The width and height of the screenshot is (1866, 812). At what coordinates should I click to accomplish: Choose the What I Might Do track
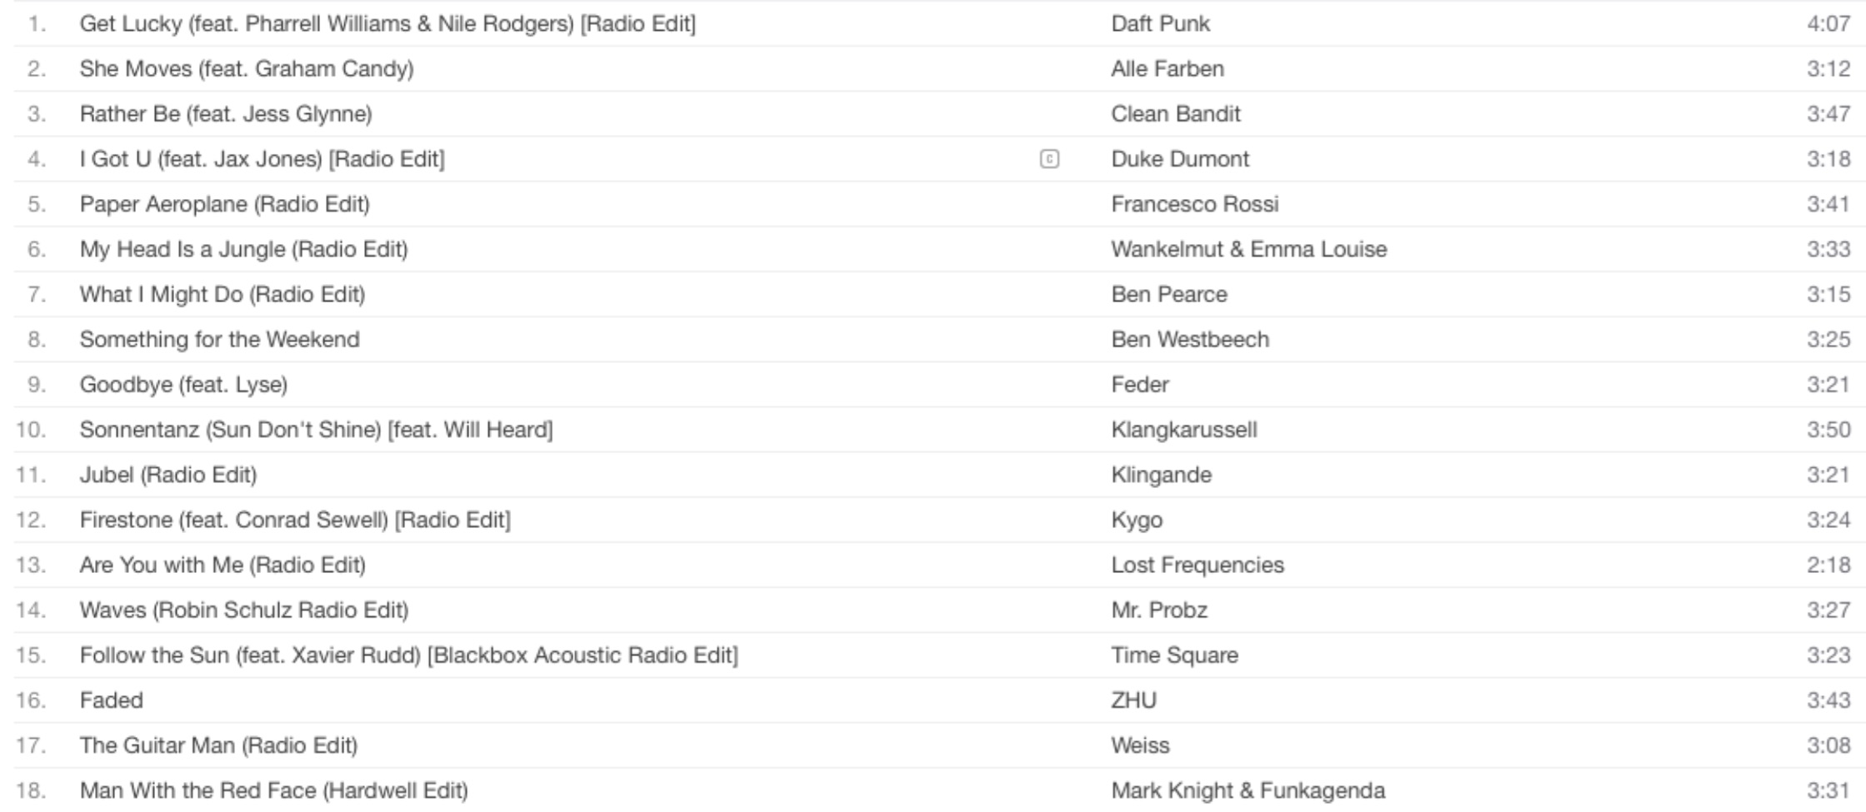click(223, 294)
